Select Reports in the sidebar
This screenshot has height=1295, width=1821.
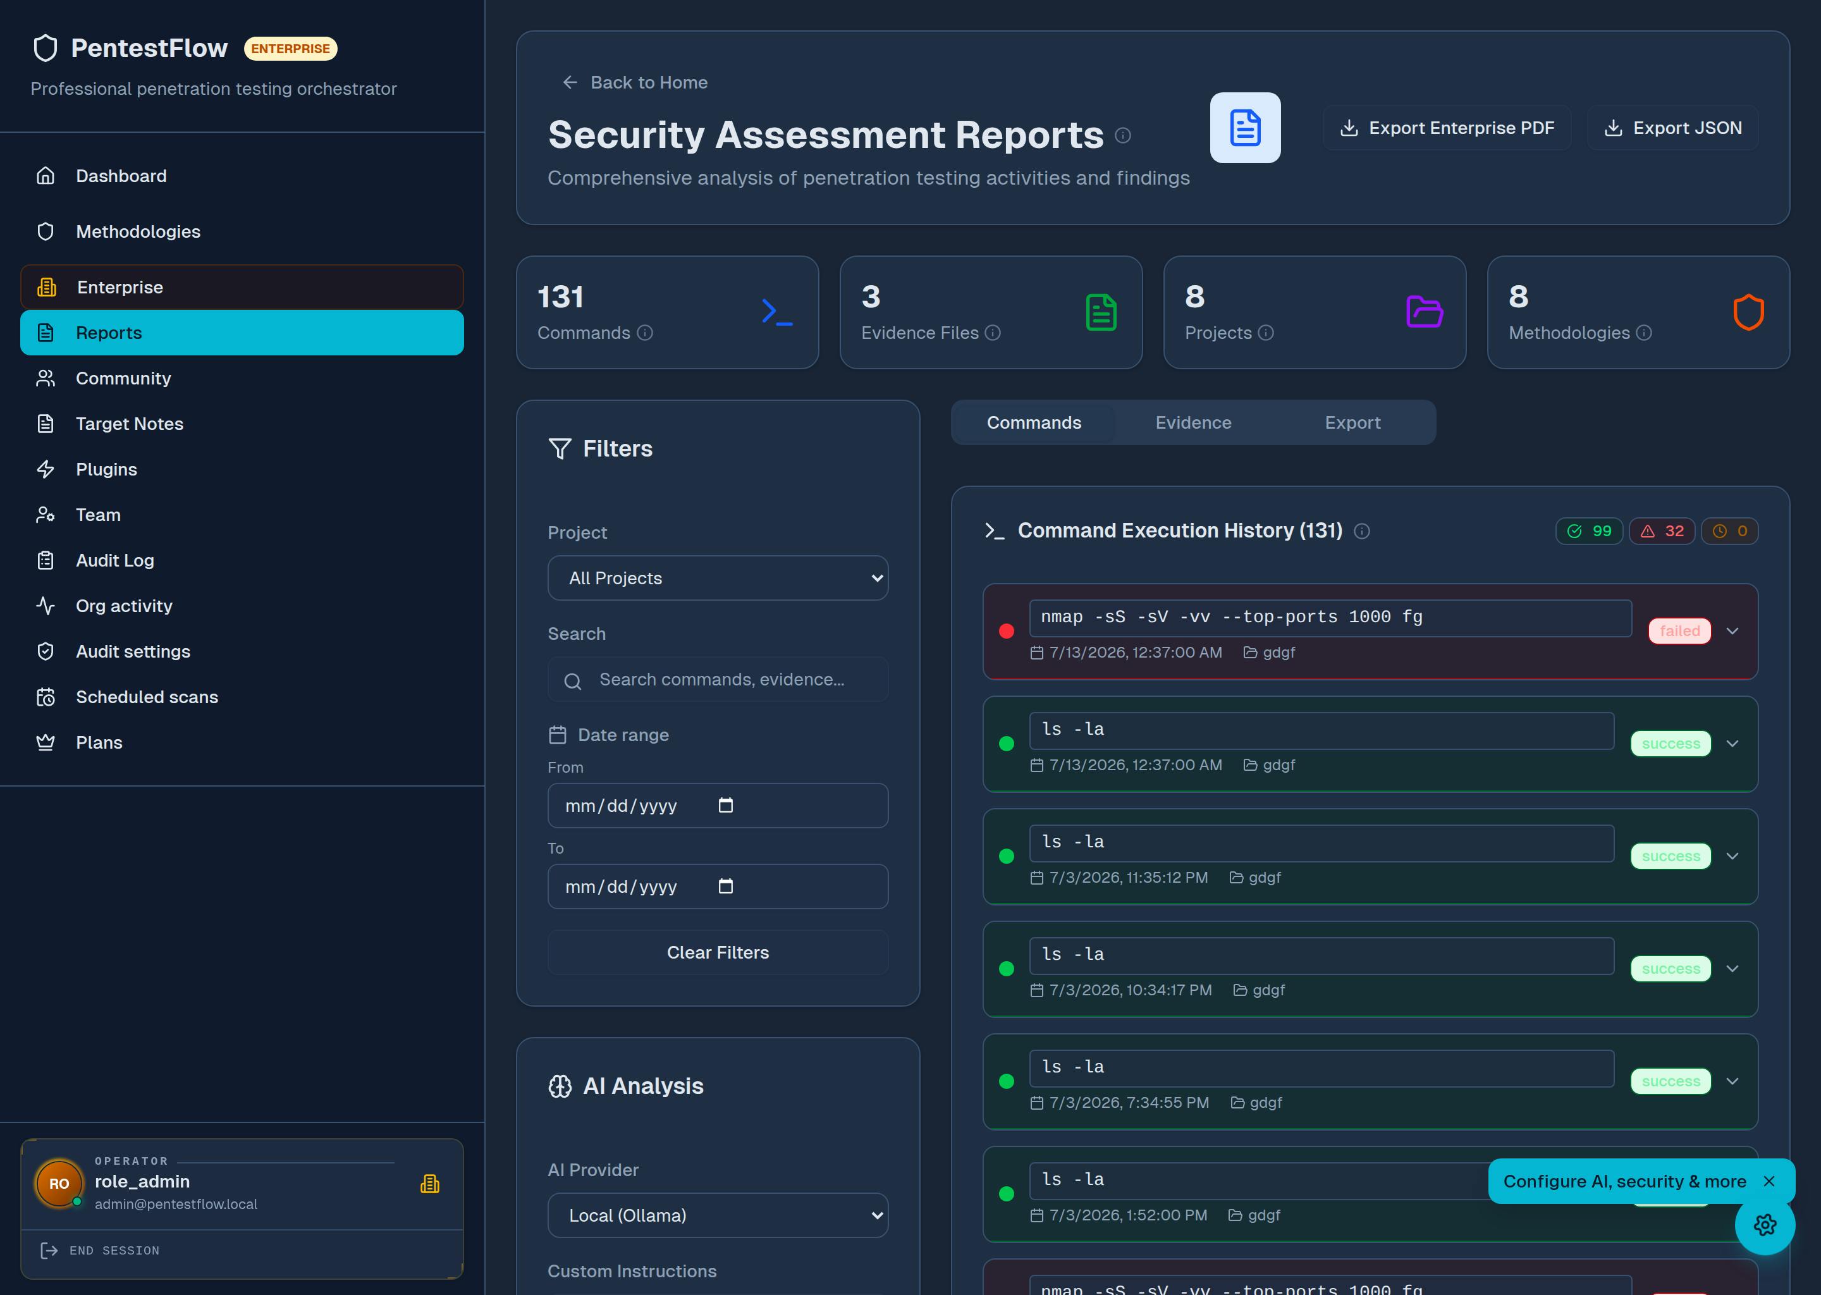[x=242, y=333]
